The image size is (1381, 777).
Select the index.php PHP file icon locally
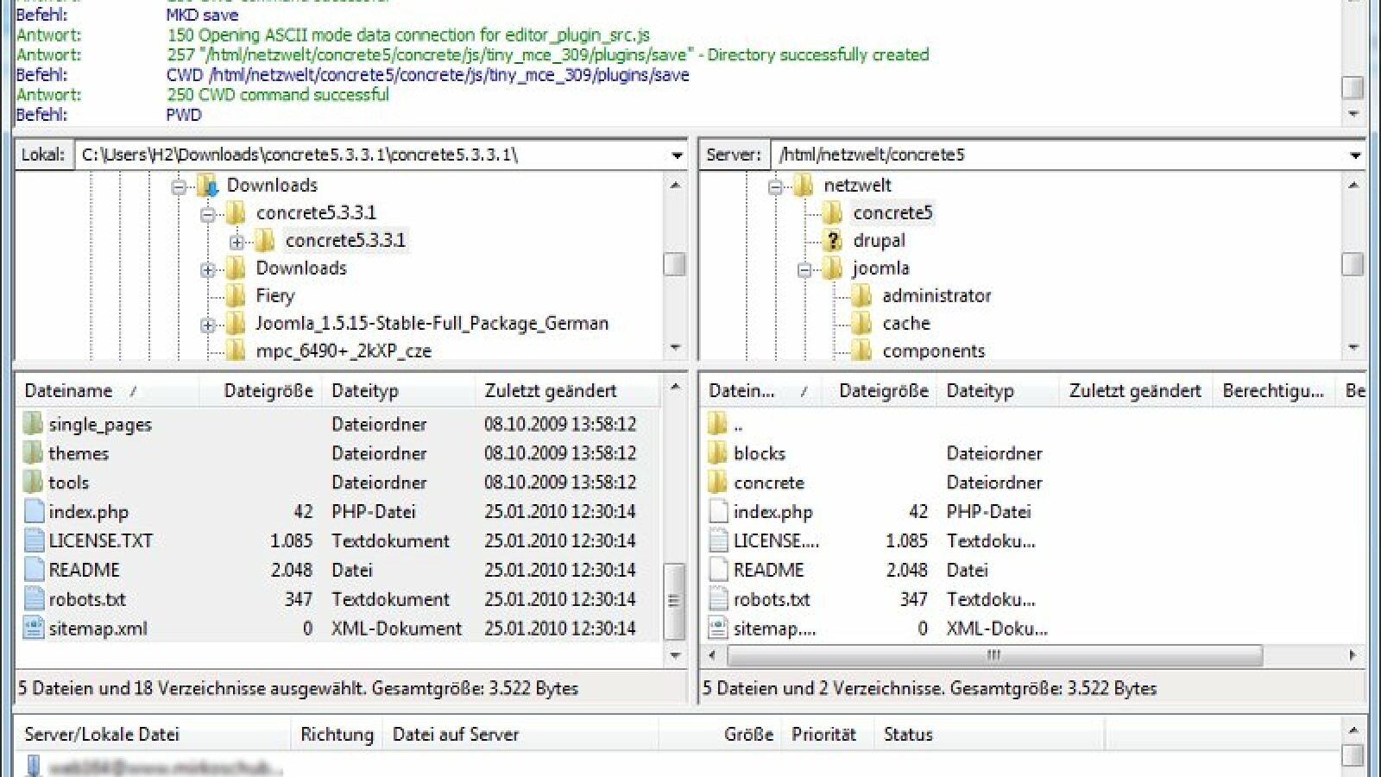tap(33, 511)
